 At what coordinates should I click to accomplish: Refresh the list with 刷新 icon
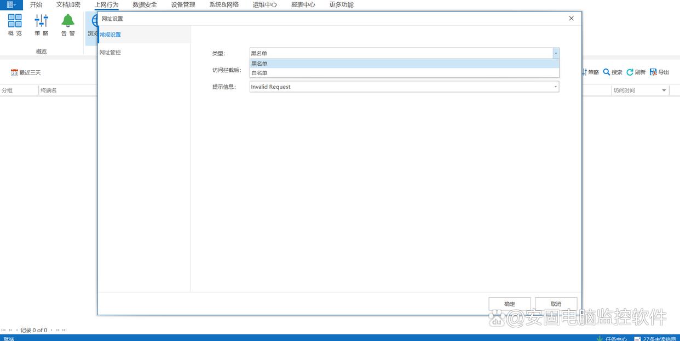pos(630,72)
